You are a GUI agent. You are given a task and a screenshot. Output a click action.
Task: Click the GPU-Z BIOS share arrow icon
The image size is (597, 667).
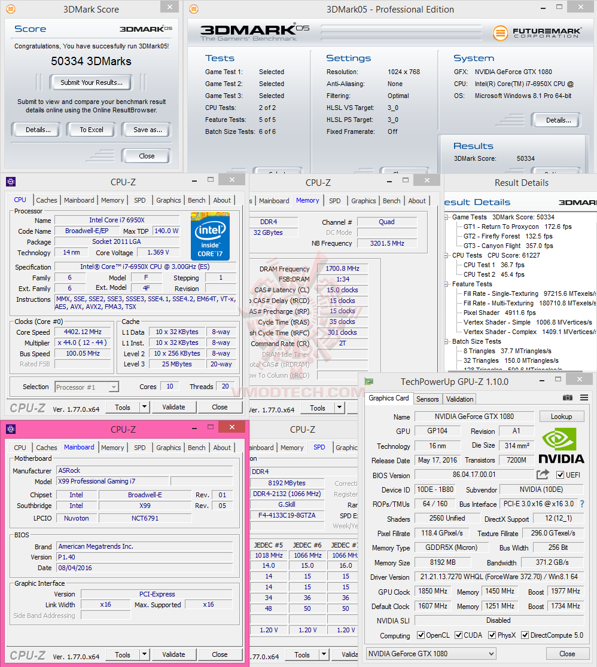(x=543, y=475)
